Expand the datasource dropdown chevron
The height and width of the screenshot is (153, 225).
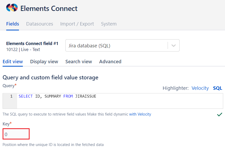174,46
